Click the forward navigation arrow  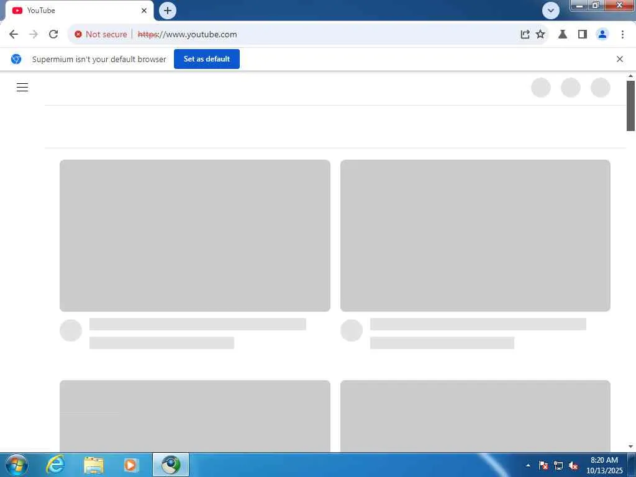tap(34, 35)
